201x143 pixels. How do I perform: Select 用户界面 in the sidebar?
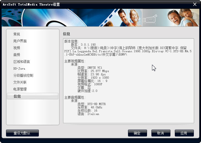click(20, 41)
